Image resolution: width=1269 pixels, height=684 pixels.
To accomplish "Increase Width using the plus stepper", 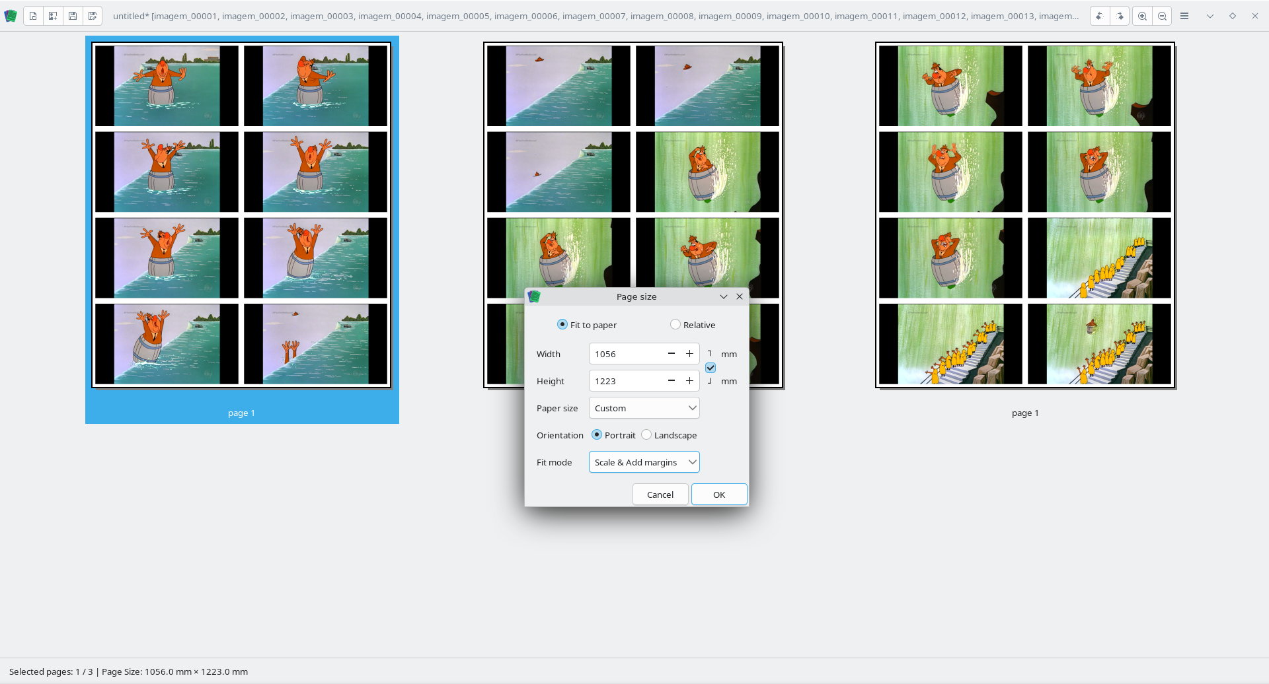I will (x=689, y=353).
